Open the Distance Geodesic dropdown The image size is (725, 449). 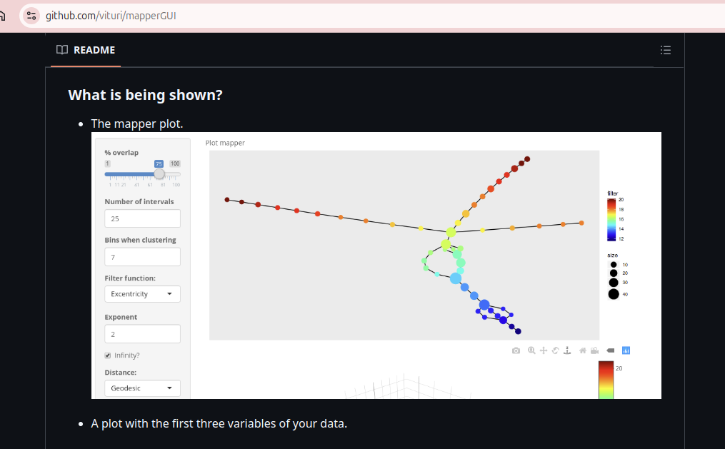pyautogui.click(x=142, y=388)
